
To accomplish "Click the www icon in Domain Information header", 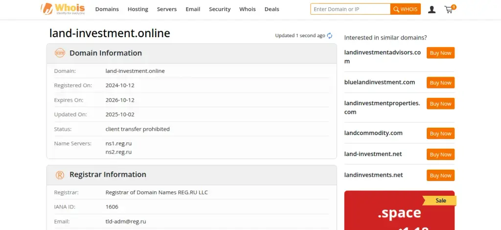I will [x=60, y=53].
